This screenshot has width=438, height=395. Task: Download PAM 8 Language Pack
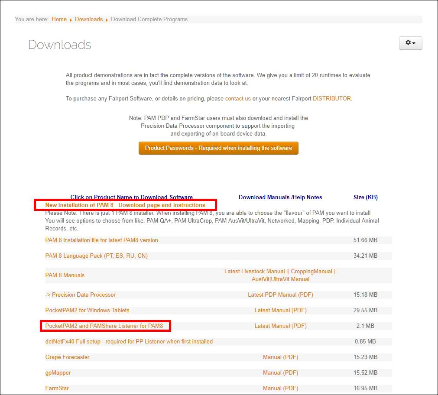click(96, 256)
